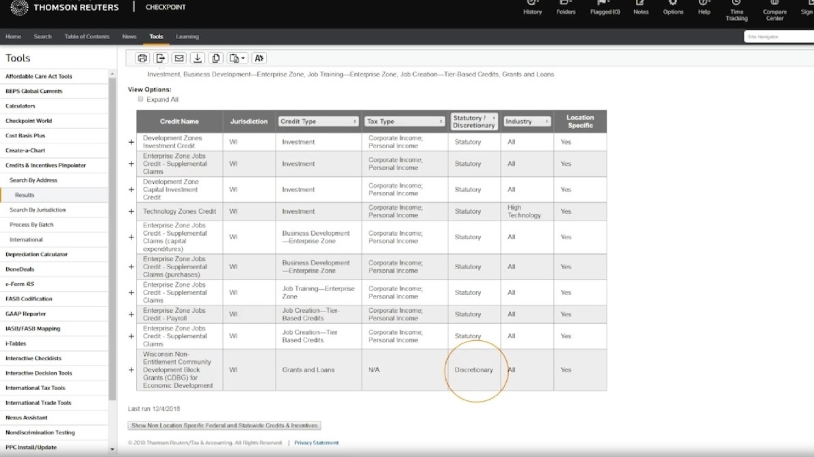The image size is (814, 457).
Task: Check the Expand All checkbox
Action: [x=141, y=99]
